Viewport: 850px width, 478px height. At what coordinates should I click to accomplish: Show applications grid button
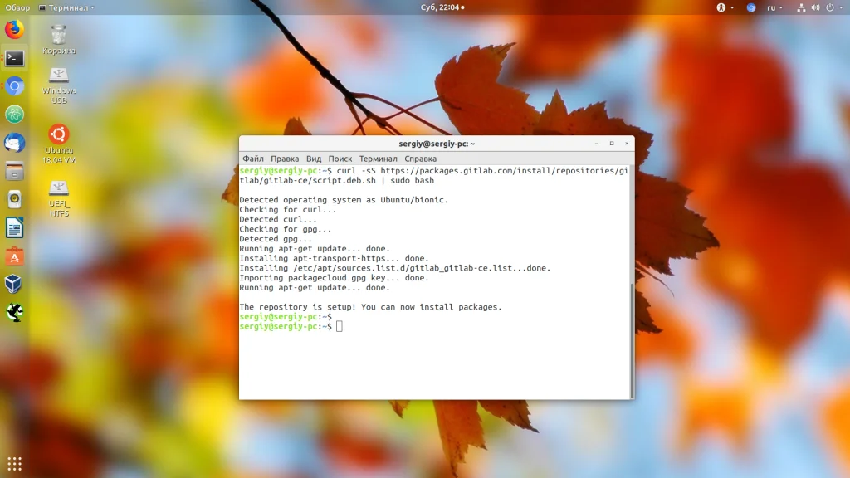point(15,464)
